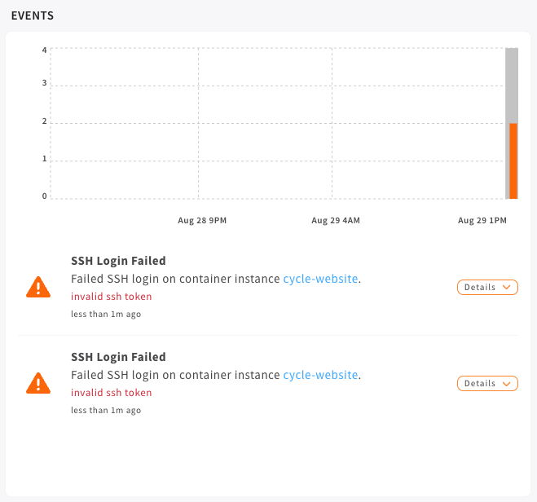Click 'less than 1m ago' in second event
The width and height of the screenshot is (537, 502).
click(106, 410)
